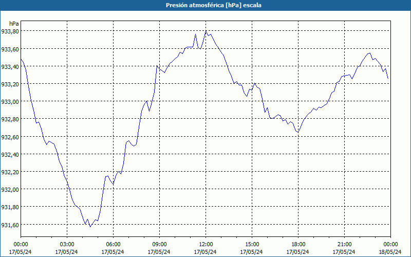The height and width of the screenshot is (257, 411).
Task: Click the curve's local minimum at 18:00
Action: (x=298, y=132)
